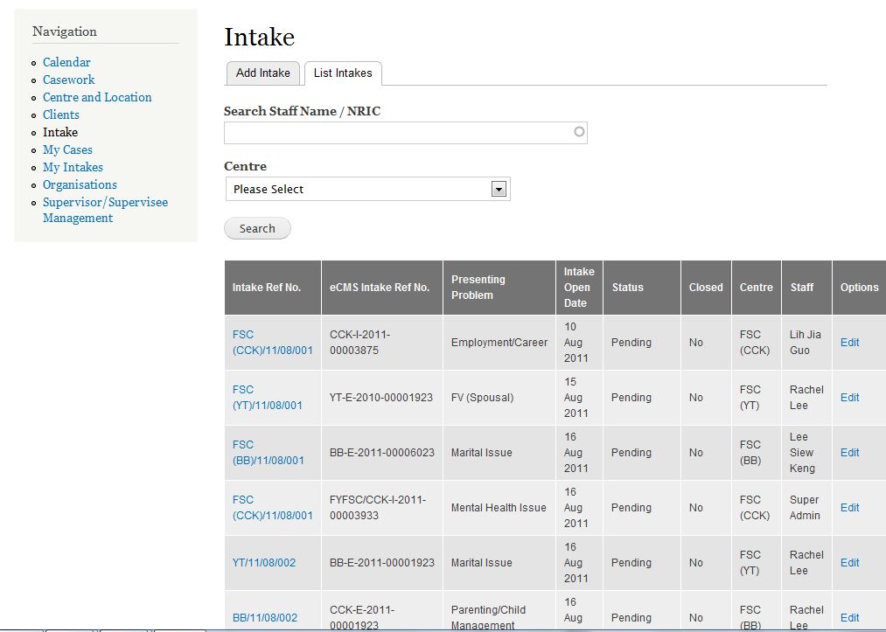Click the Options column header
The width and height of the screenshot is (886, 632).
tap(860, 288)
